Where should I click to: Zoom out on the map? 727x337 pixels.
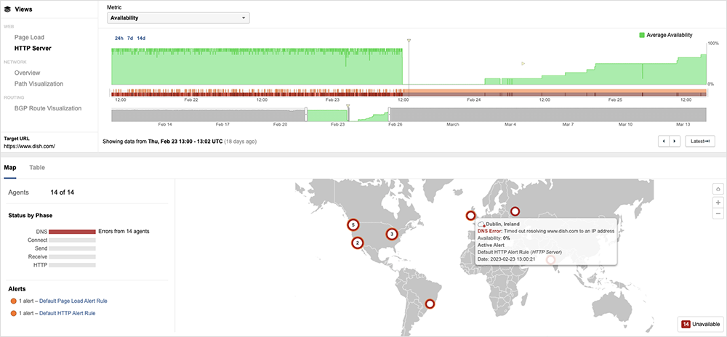pos(718,214)
